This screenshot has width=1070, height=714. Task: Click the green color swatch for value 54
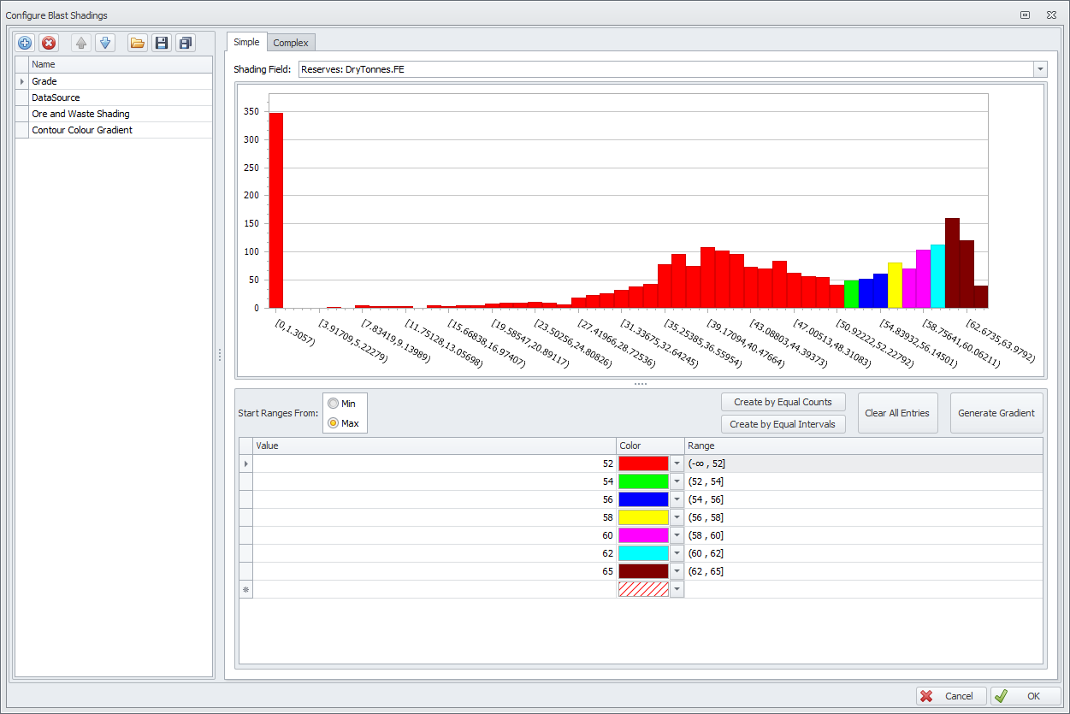pyautogui.click(x=643, y=481)
